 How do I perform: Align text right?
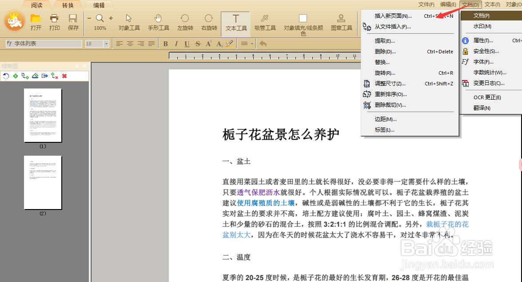point(141,44)
